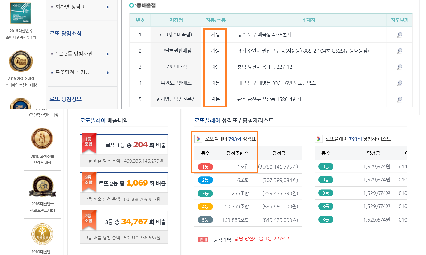View map for 복권토큰판매소 store
This screenshot has height=255, width=426.
tap(399, 83)
